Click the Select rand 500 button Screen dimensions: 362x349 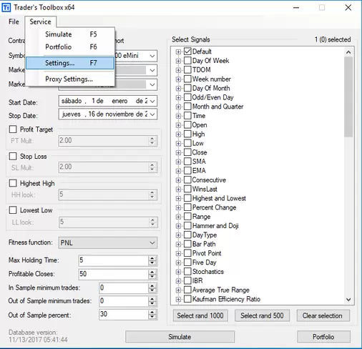[262, 315]
